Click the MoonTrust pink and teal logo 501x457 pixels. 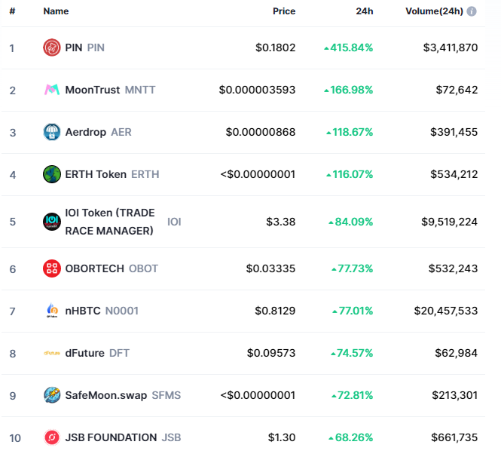pyautogui.click(x=52, y=90)
